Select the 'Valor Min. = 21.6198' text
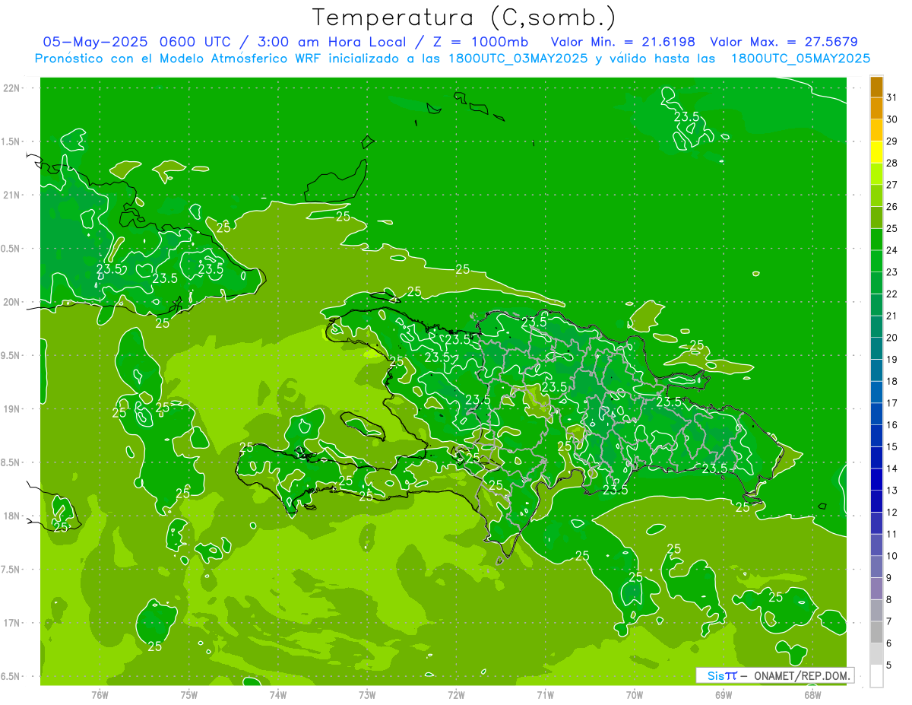The image size is (912, 705). [x=622, y=42]
